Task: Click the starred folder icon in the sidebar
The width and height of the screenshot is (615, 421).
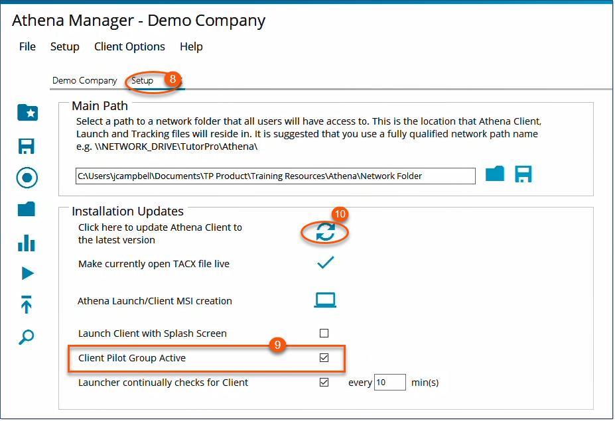Action: click(27, 113)
